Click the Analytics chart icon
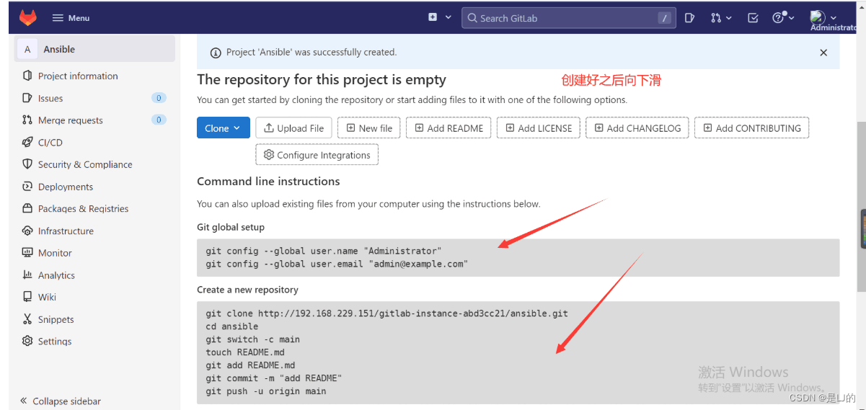 coord(27,275)
